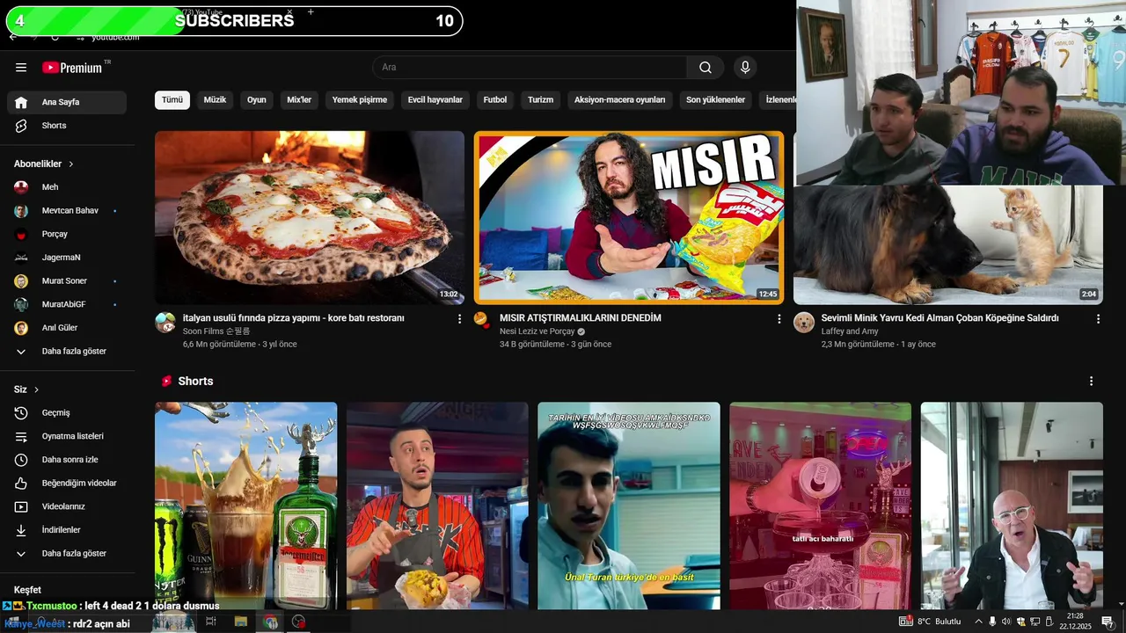Open three-dot menu for pizza video
The width and height of the screenshot is (1126, 633).
point(459,319)
